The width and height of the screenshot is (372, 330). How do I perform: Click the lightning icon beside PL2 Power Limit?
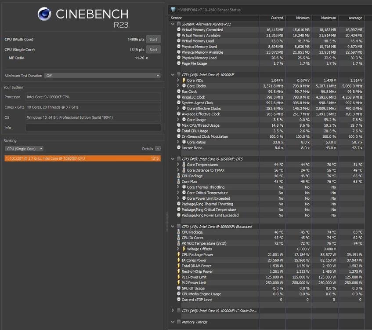pos(179,283)
